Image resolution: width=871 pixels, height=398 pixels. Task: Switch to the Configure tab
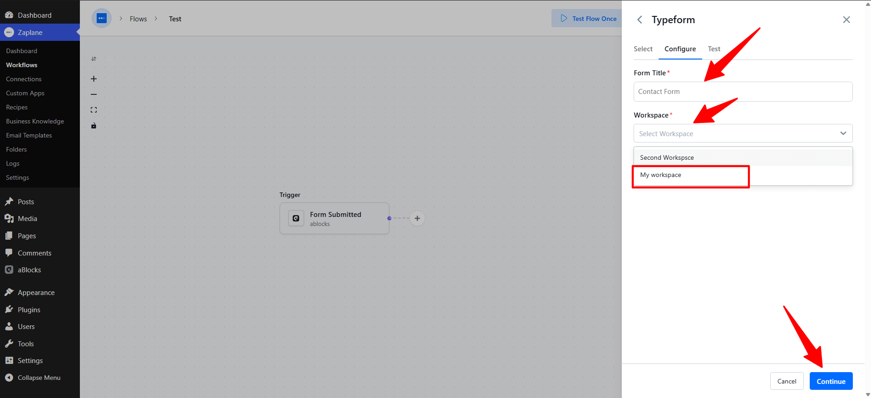[680, 49]
